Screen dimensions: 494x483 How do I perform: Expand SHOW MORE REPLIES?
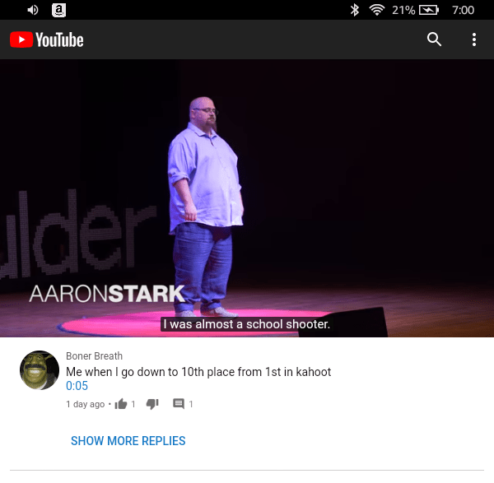click(128, 441)
